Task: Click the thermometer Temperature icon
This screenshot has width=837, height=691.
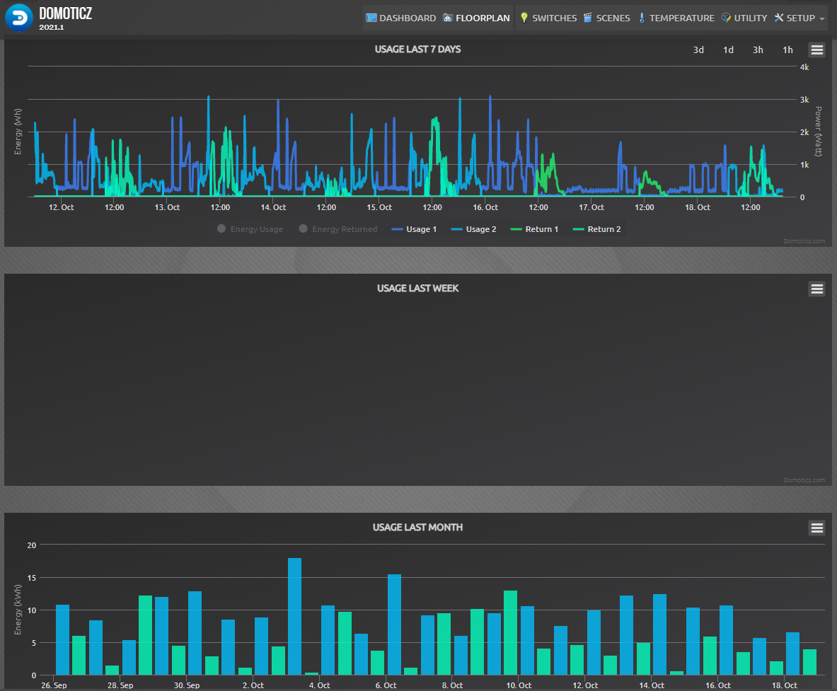Action: click(x=642, y=18)
